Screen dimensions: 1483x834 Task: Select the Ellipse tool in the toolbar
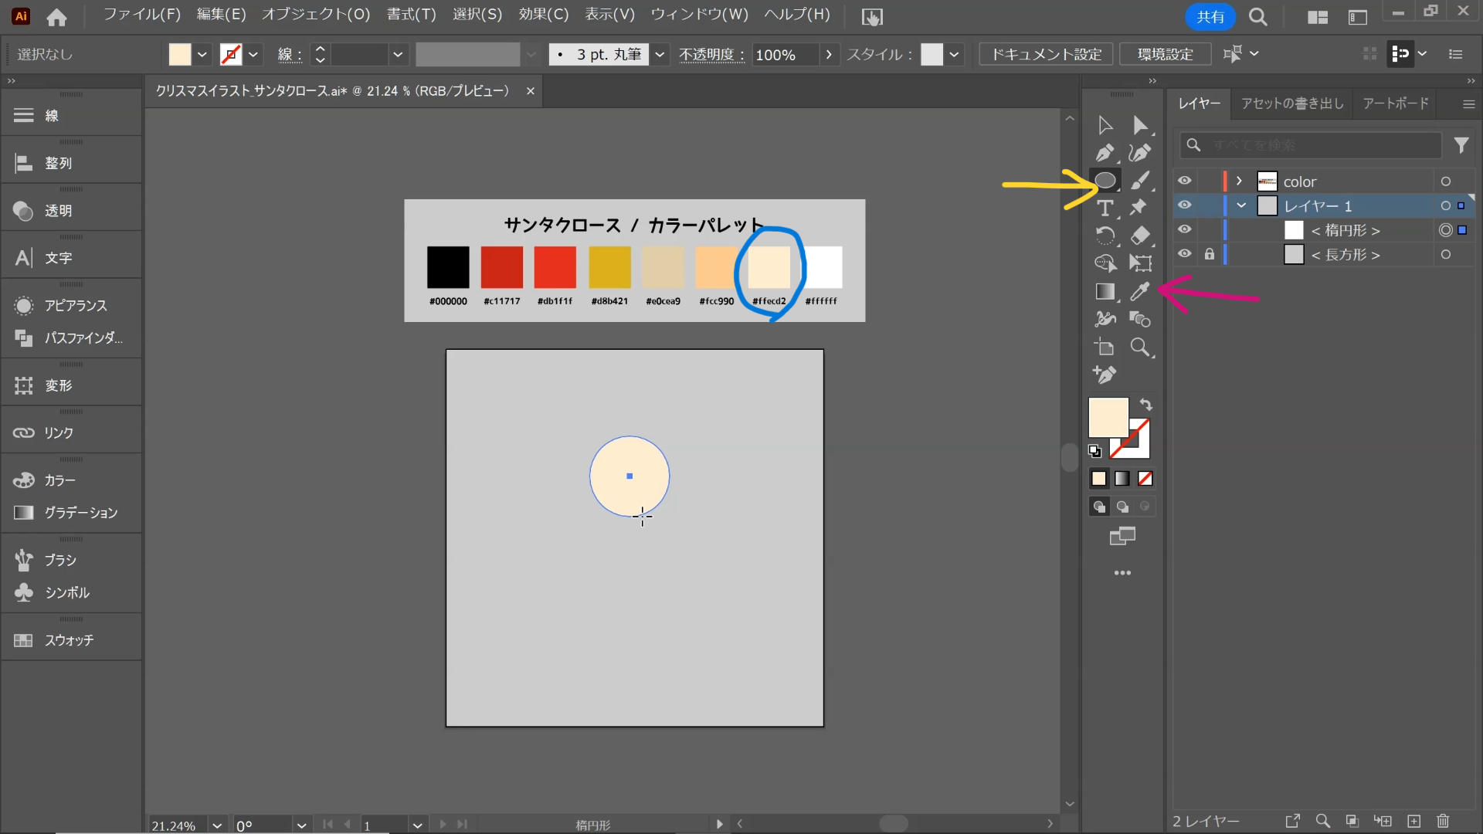1105,180
